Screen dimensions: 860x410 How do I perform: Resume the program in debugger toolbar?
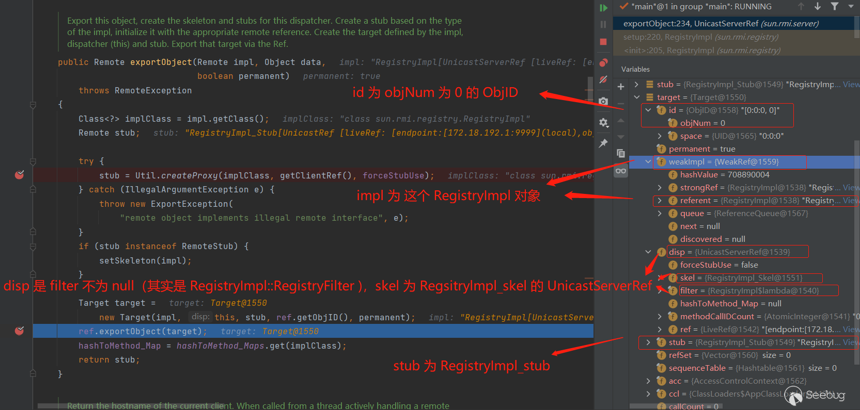(x=603, y=8)
